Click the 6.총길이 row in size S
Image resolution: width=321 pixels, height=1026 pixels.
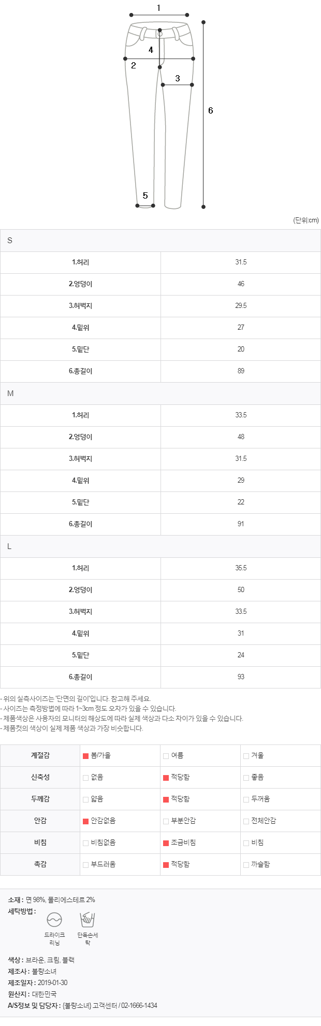pyautogui.click(x=160, y=371)
